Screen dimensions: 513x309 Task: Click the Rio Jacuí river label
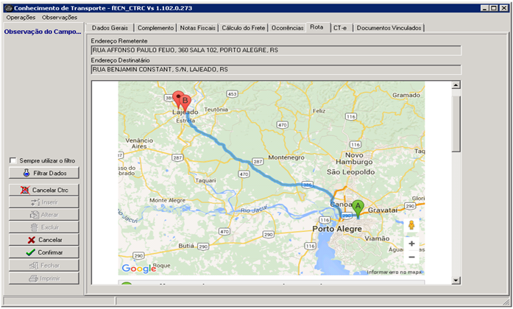coord(254,209)
